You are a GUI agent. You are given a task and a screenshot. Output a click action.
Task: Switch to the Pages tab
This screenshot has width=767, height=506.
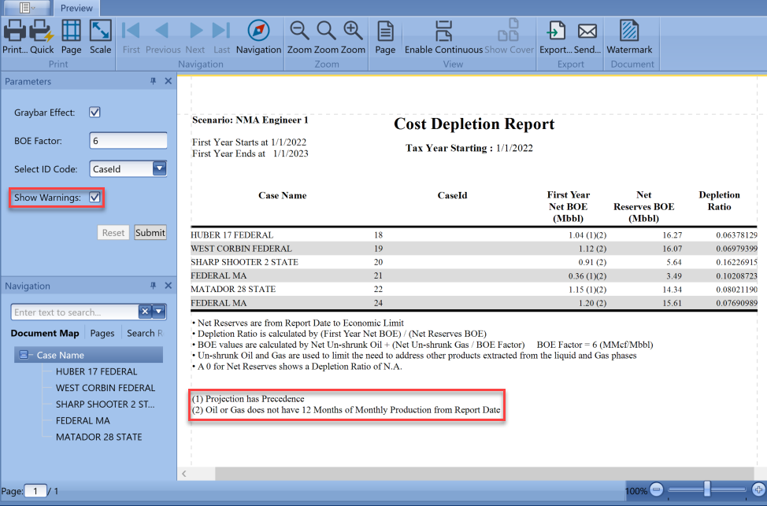102,333
